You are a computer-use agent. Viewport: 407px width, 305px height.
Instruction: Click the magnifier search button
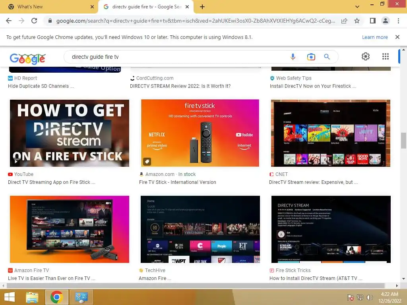pos(327,56)
